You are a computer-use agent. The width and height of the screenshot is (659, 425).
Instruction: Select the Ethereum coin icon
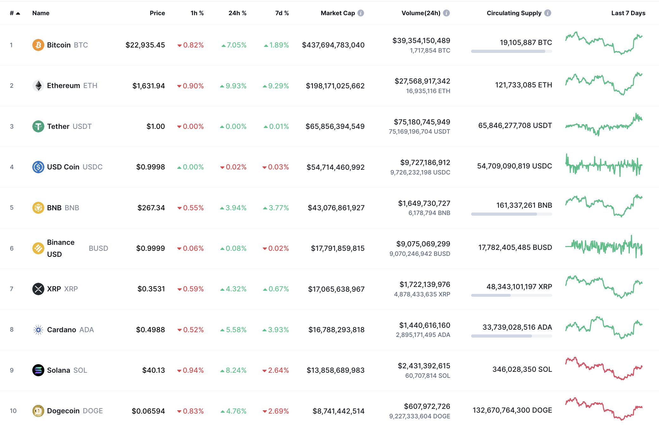[38, 86]
